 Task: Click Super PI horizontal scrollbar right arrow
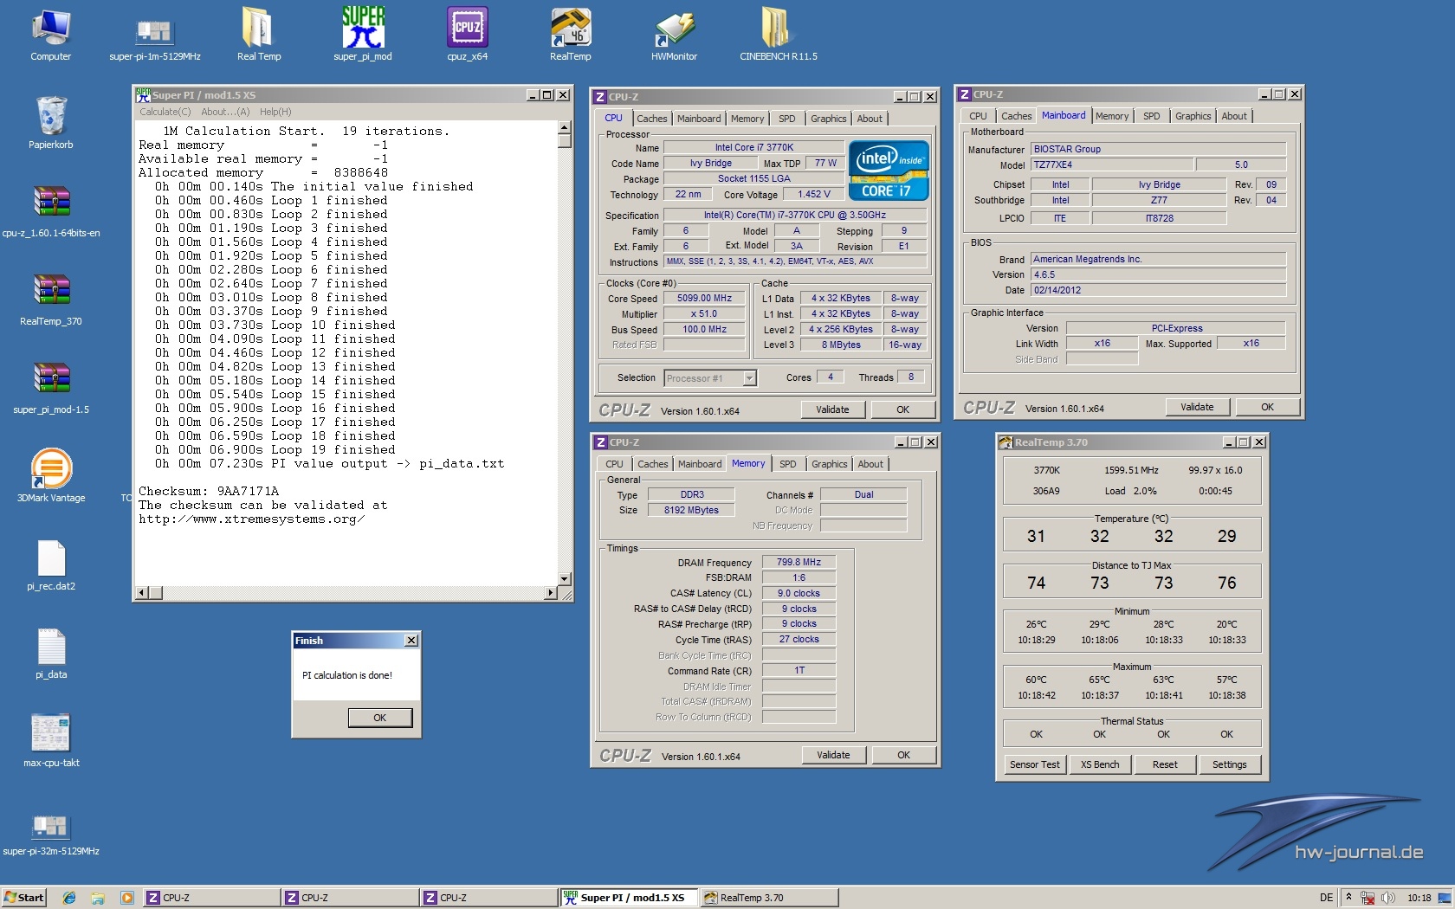pos(551,593)
